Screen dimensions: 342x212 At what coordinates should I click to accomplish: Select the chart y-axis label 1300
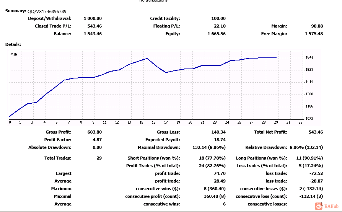pyautogui.click(x=309, y=94)
